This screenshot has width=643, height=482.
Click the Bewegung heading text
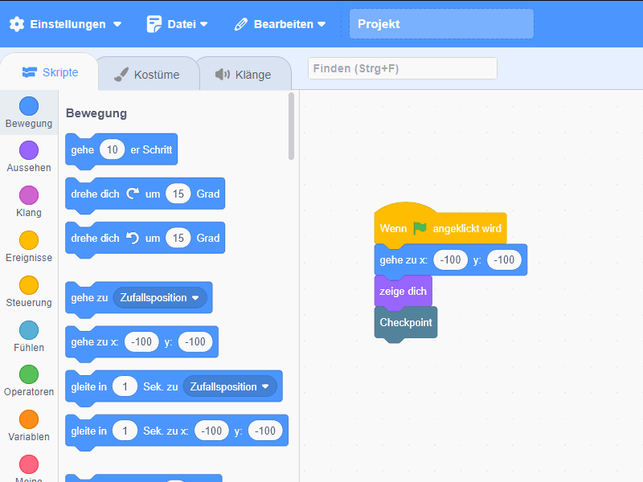pyautogui.click(x=96, y=113)
